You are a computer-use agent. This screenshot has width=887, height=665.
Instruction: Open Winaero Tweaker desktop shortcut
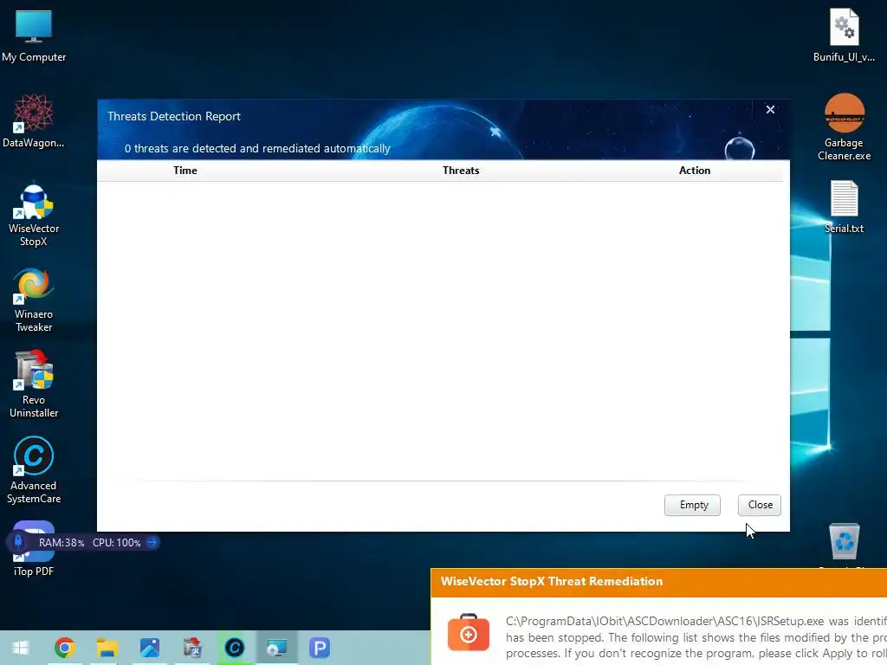[34, 300]
